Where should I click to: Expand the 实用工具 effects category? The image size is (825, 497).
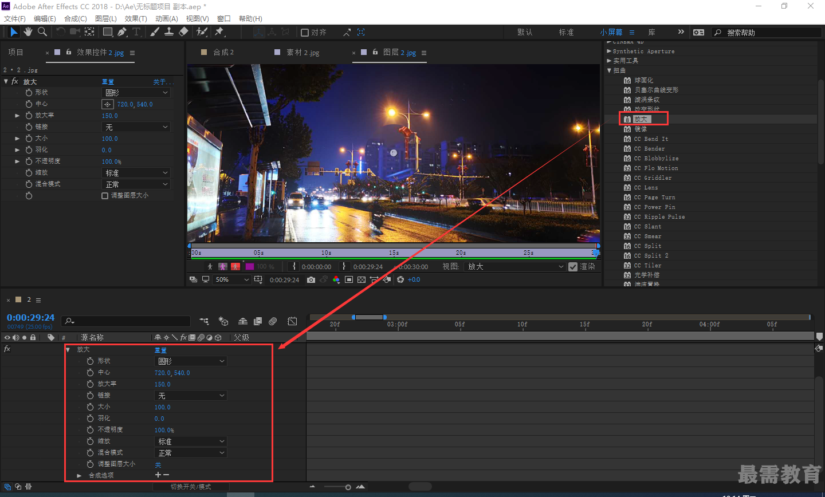pyautogui.click(x=610, y=61)
